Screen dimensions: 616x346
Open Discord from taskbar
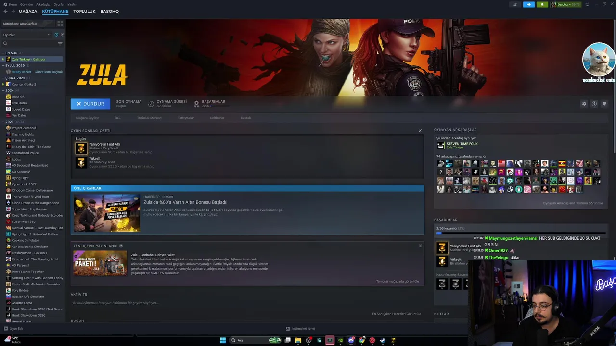point(351,340)
